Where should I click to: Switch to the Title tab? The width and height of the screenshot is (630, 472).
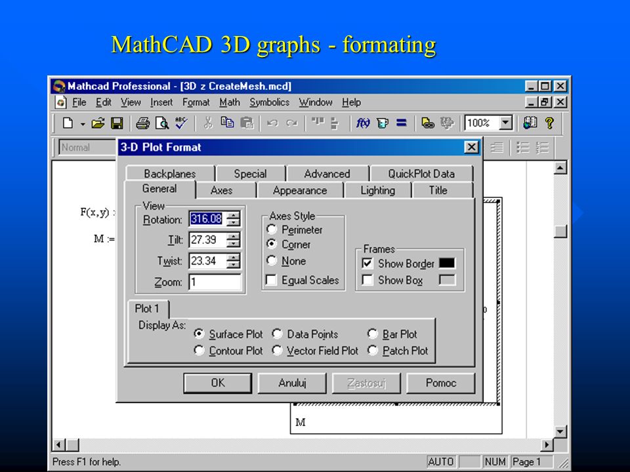(438, 190)
